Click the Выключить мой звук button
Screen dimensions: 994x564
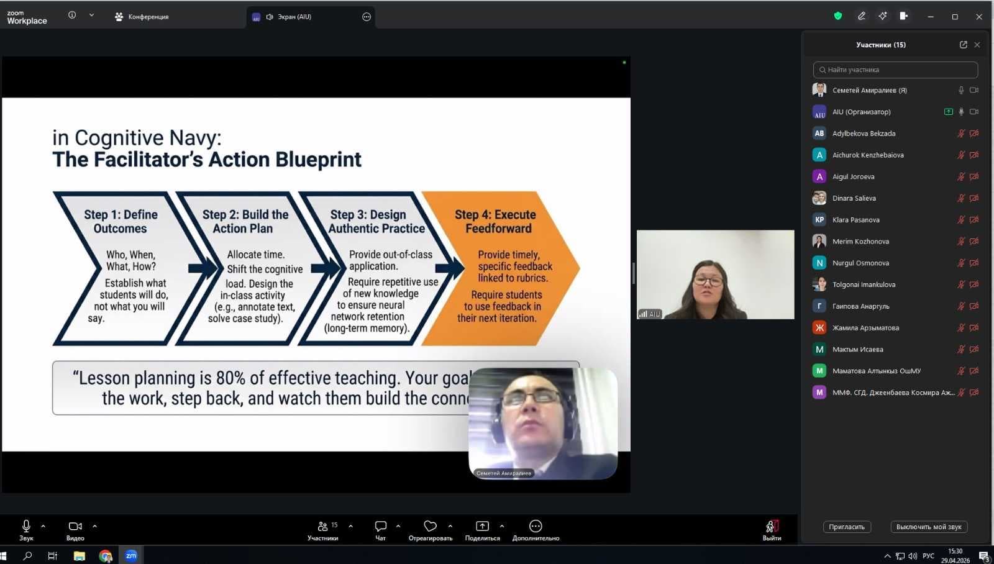click(x=928, y=527)
